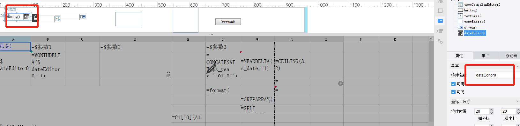
Task: Decrease the 横坐标 value with the down arrow
Action: (x=491, y=113)
